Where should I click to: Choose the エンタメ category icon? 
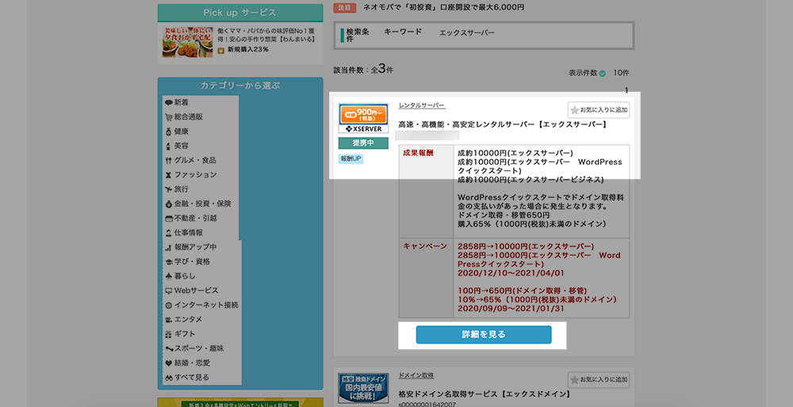169,320
